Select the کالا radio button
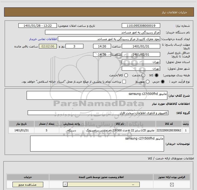Screen dimensions: 197x190 [157, 75]
